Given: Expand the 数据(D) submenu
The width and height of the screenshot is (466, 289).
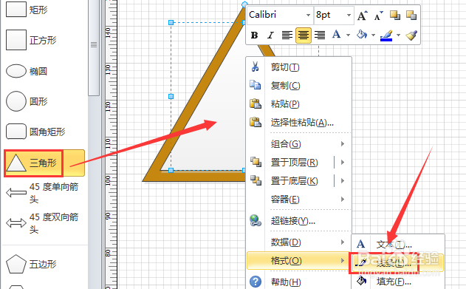Looking at the screenshot, I should [299, 242].
